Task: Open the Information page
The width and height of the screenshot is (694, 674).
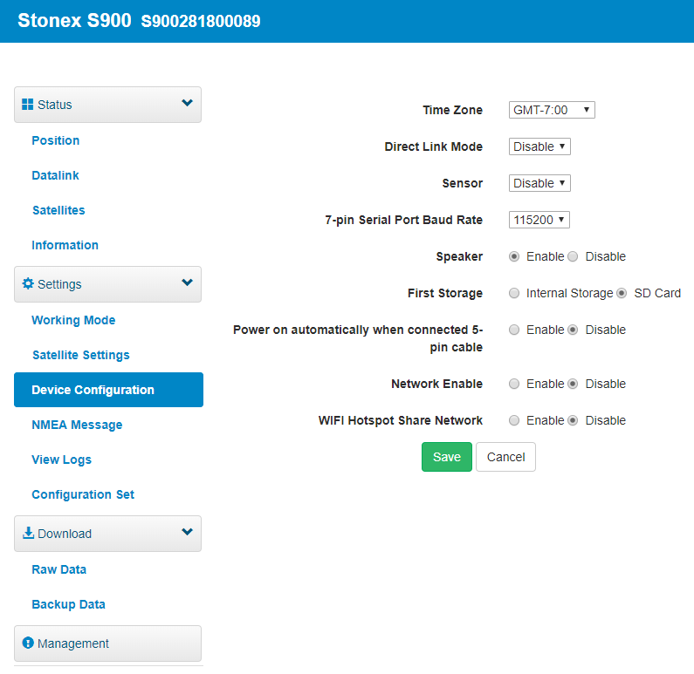Action: point(65,245)
